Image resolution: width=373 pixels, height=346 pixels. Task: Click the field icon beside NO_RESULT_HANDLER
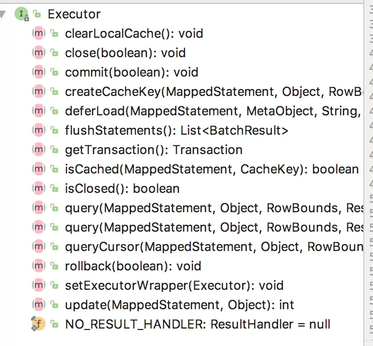(38, 324)
